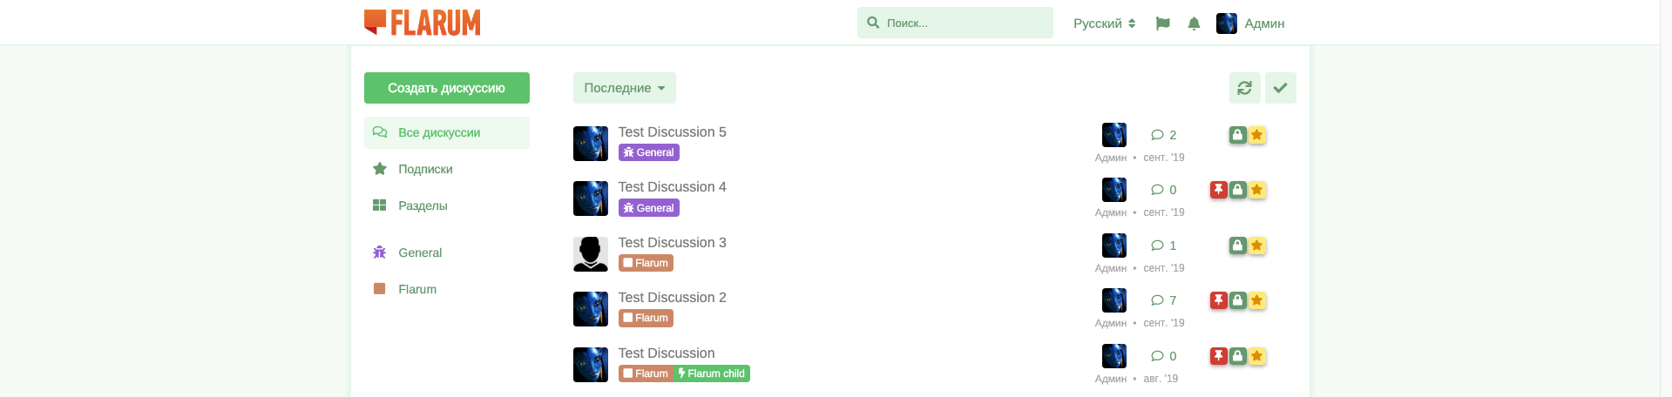Click General tag label under Test Discussion 5

click(649, 152)
